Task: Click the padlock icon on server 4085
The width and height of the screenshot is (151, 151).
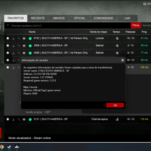Action: pyautogui.click(x=13, y=53)
